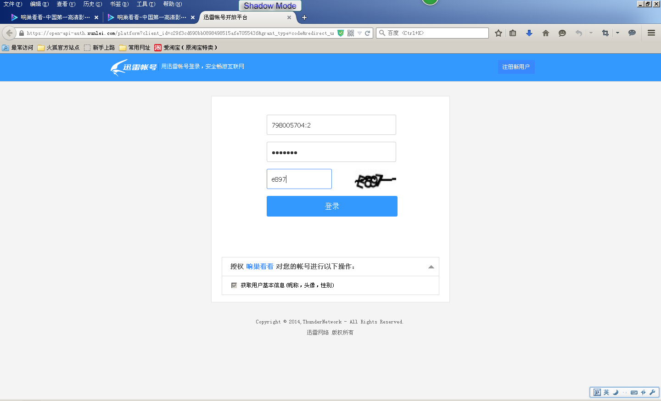Toggle the IME punctuation mode icon
661x401 pixels.
(x=625, y=392)
